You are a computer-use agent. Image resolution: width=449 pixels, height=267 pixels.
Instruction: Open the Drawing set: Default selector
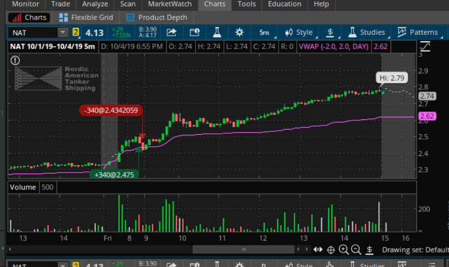pyautogui.click(x=415, y=250)
